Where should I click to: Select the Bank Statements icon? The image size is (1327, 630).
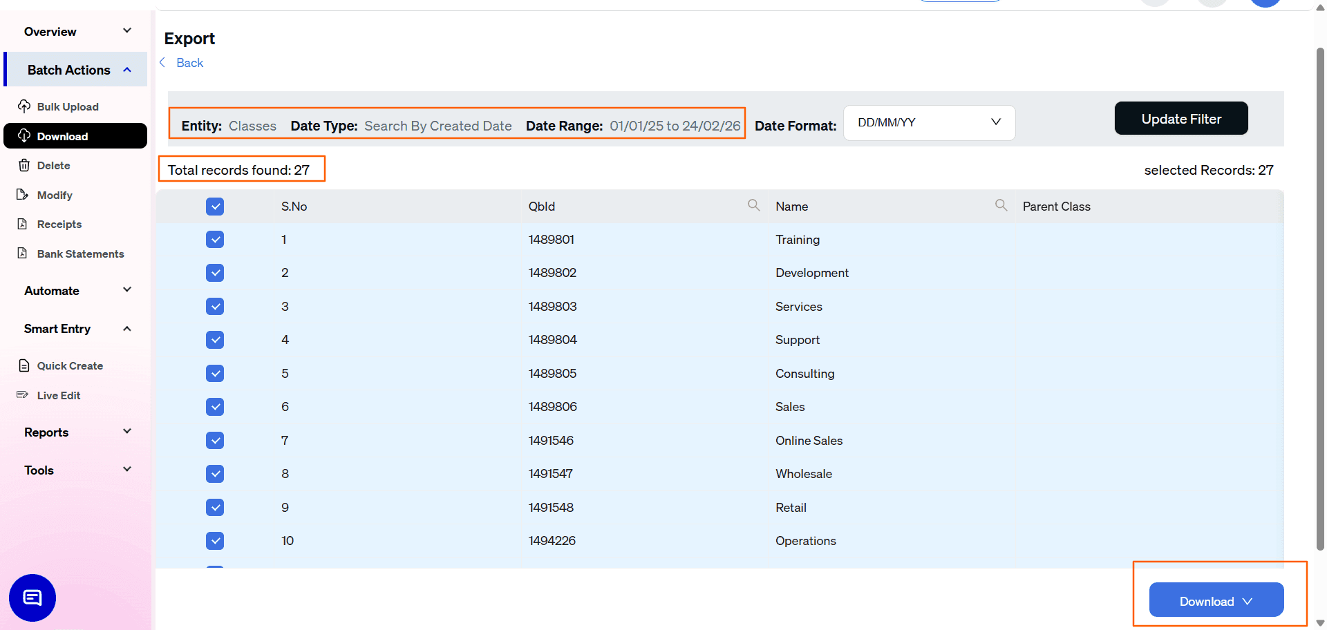[23, 254]
